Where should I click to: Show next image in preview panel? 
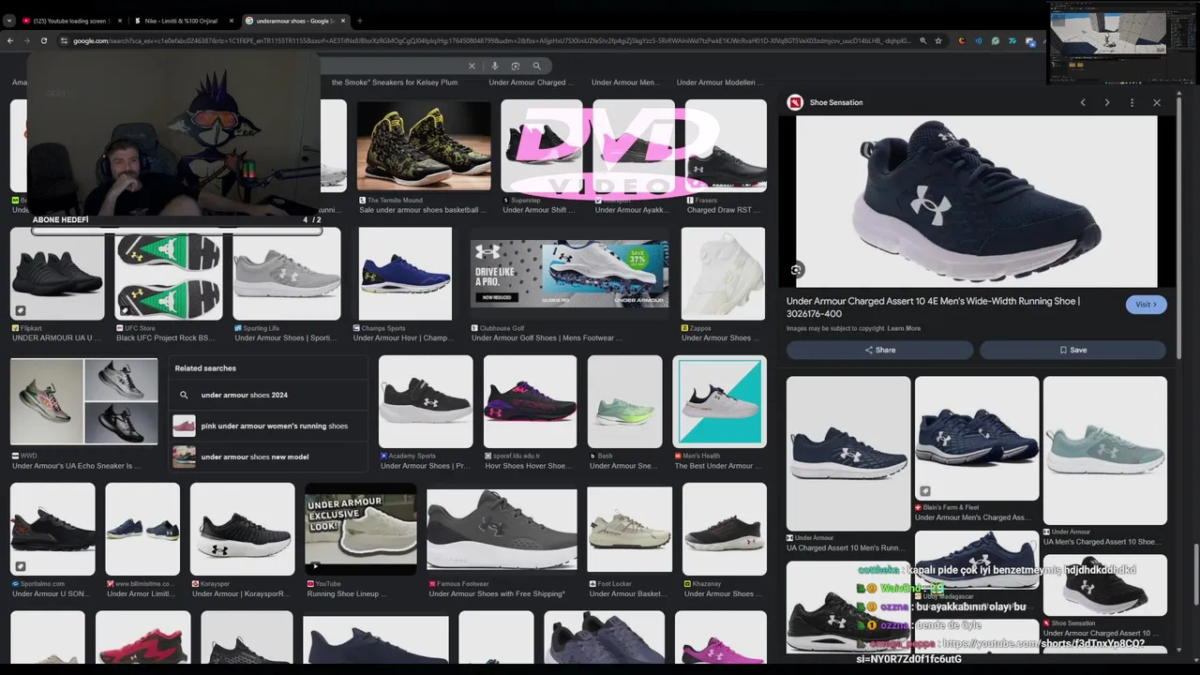[x=1107, y=102]
